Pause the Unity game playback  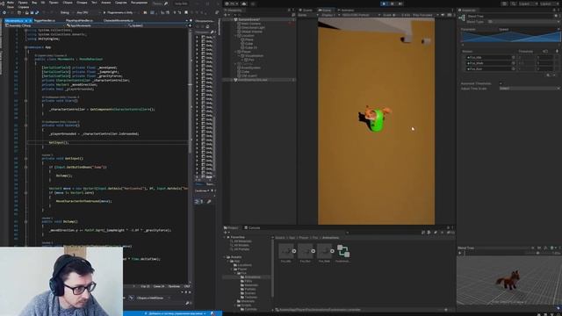393,4
